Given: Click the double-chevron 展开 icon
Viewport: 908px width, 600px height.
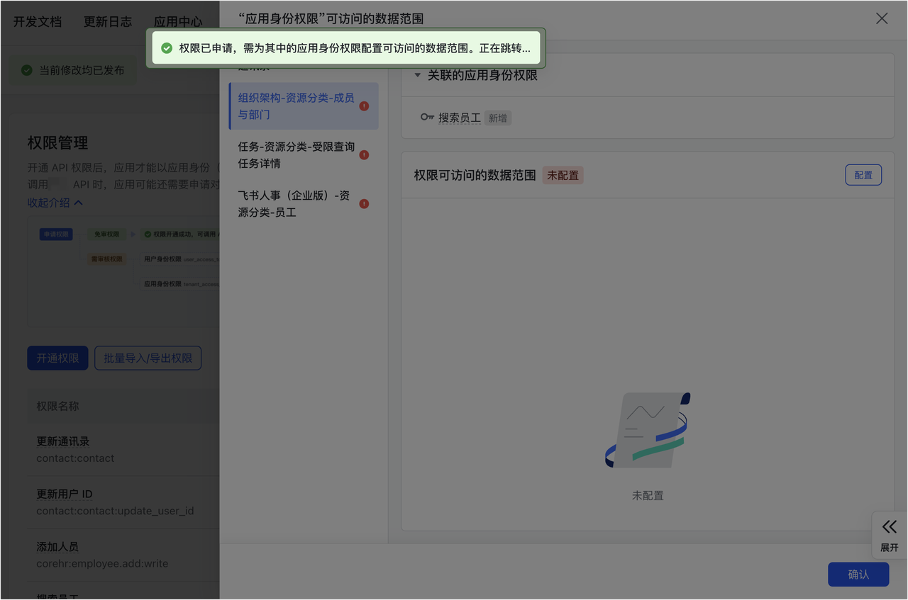Looking at the screenshot, I should [890, 527].
